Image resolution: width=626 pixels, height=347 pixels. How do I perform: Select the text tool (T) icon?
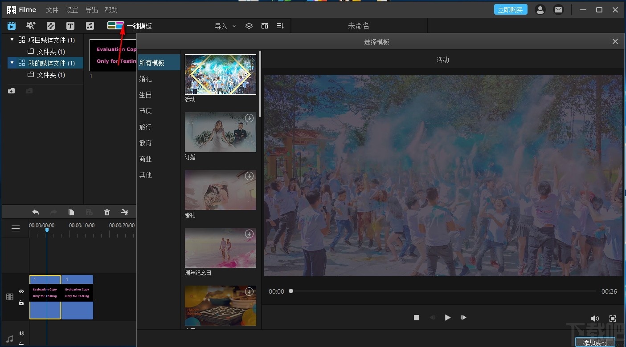(x=70, y=25)
